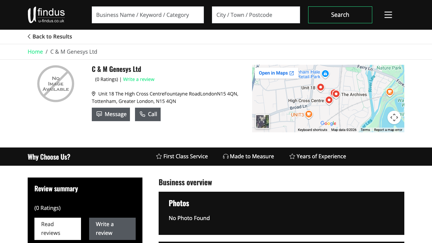432x243 pixels.
Task: Open the hamburger navigation menu
Action: pyautogui.click(x=388, y=15)
